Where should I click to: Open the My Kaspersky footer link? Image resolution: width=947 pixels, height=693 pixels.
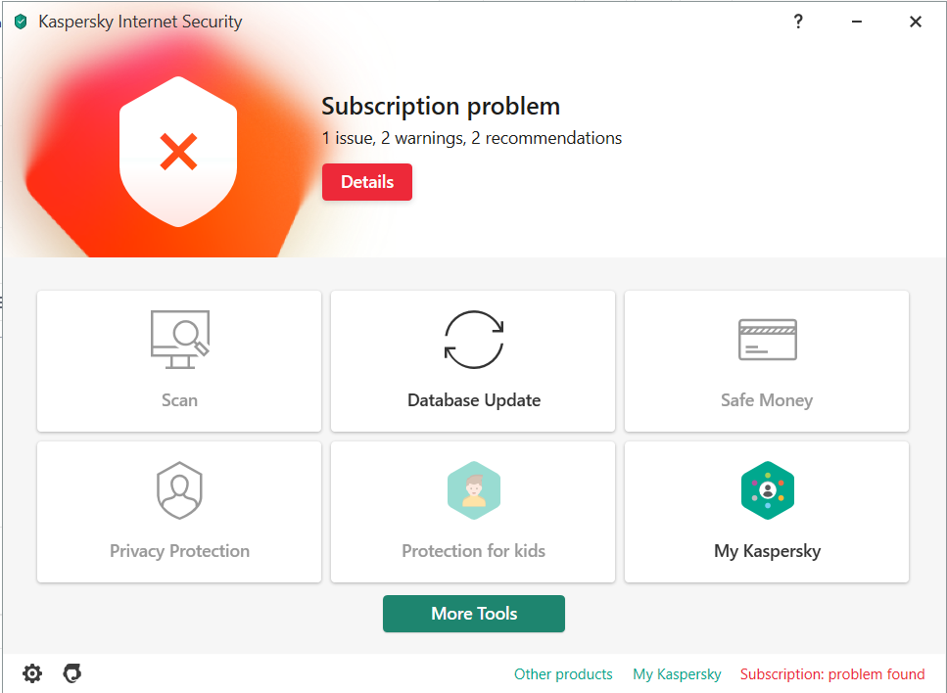point(677,673)
